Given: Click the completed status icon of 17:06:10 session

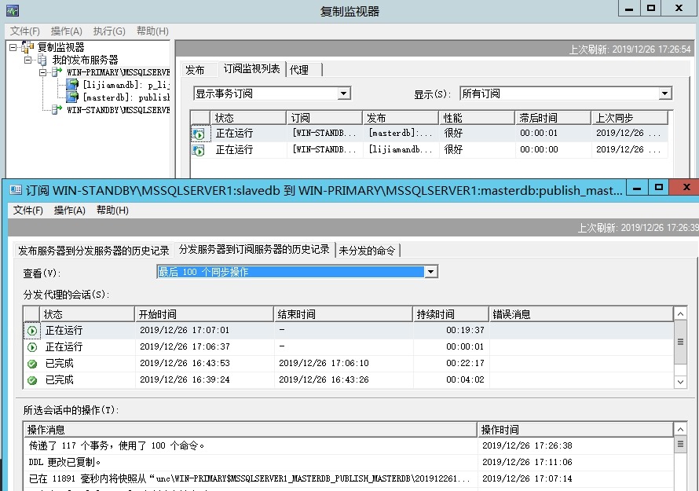Looking at the screenshot, I should (32, 364).
